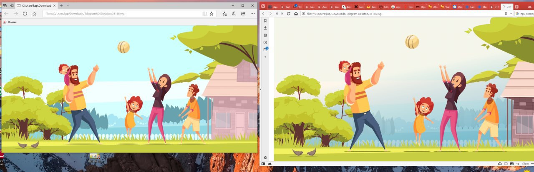Add a web panel in Vivaldi sidebar

pyautogui.click(x=265, y=57)
